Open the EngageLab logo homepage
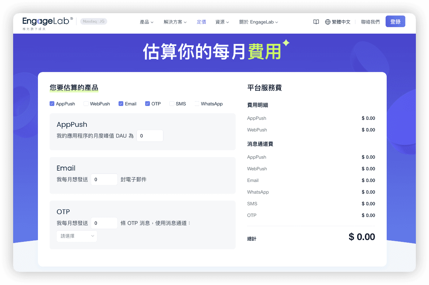429x285 pixels. (x=47, y=23)
